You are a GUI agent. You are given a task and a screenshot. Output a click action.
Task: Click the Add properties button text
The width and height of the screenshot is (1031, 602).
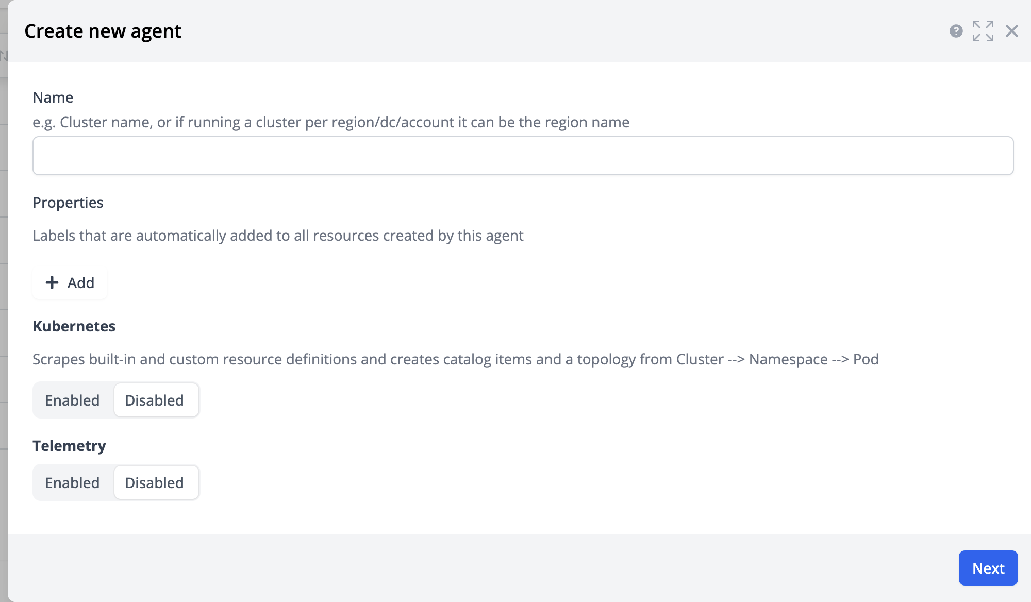[81, 283]
